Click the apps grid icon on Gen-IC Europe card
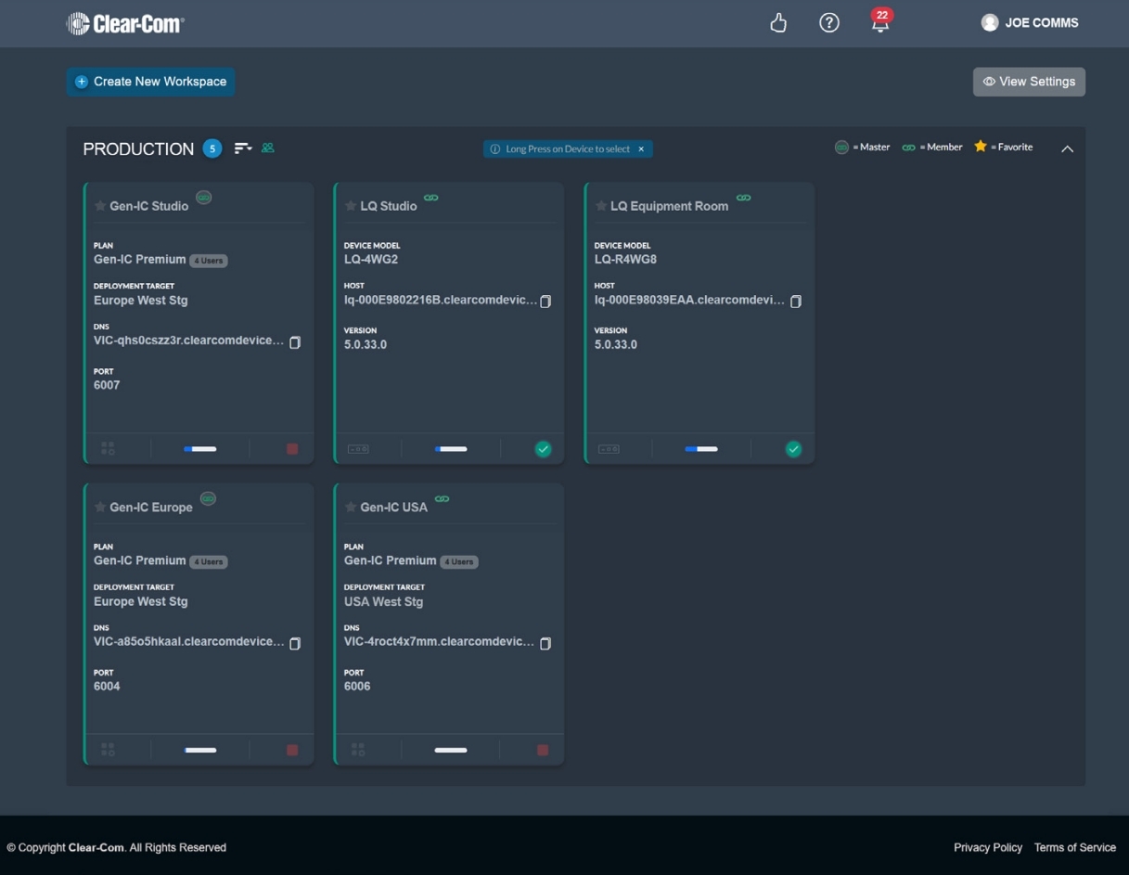 [108, 750]
